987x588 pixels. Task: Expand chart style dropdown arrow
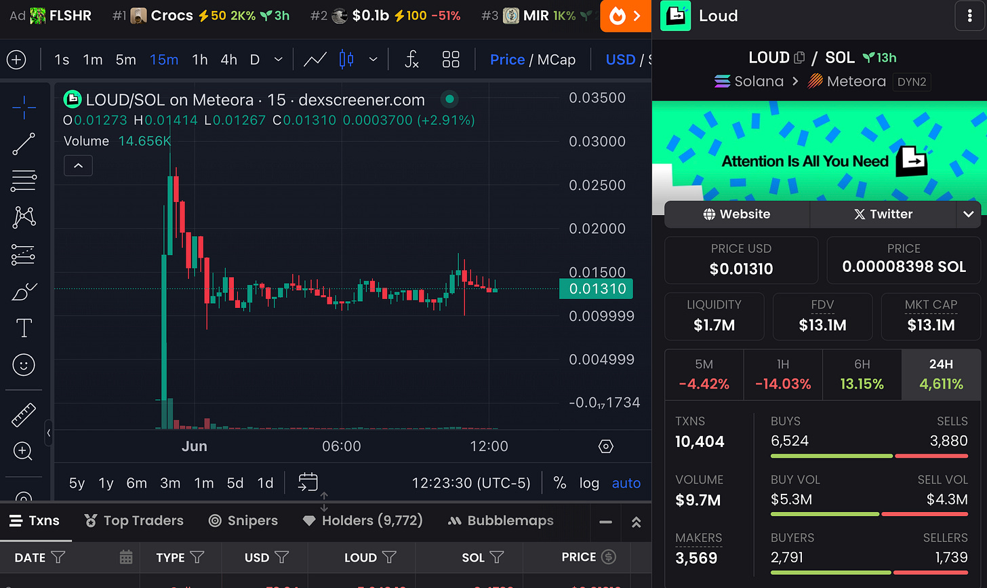coord(373,60)
